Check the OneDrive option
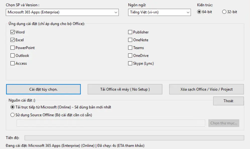The height and width of the screenshot is (149, 250). pyautogui.click(x=130, y=55)
